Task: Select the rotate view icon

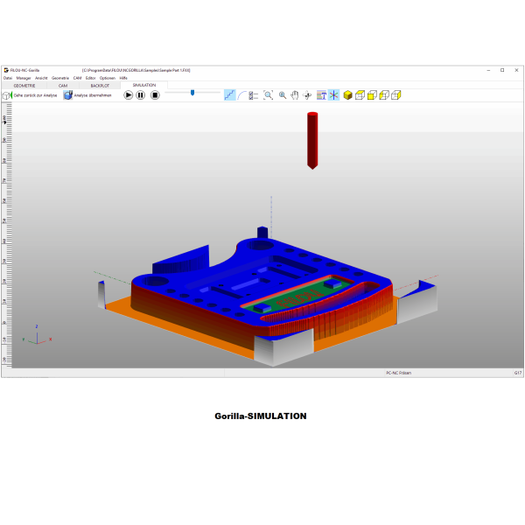Action: (x=308, y=94)
